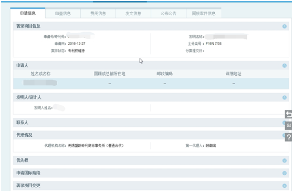The width and height of the screenshot is (293, 192).
Task: Click the download side icon
Action: click(x=288, y=125)
